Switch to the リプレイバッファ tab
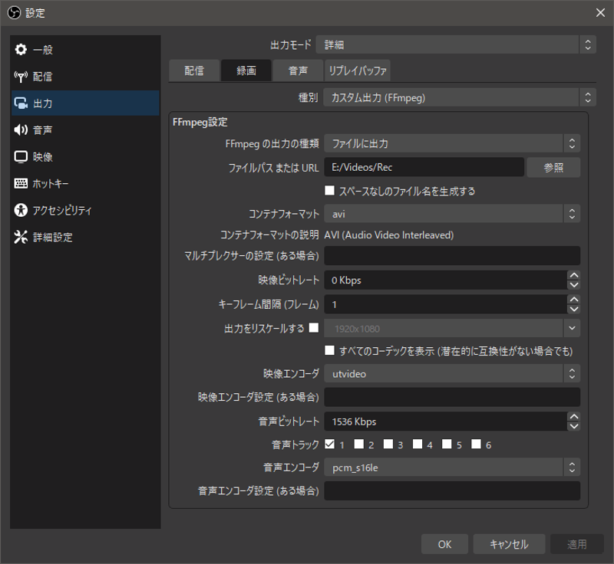 (358, 71)
